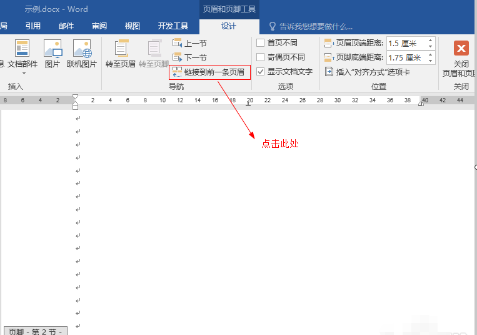The height and width of the screenshot is (335, 477).
Task: Close header and footer with red X
Action: (461, 48)
